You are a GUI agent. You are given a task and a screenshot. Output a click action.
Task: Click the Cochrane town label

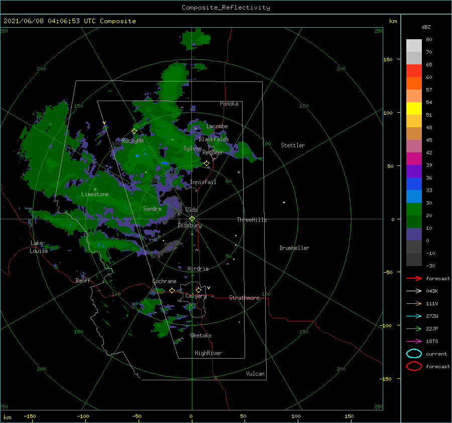click(164, 281)
